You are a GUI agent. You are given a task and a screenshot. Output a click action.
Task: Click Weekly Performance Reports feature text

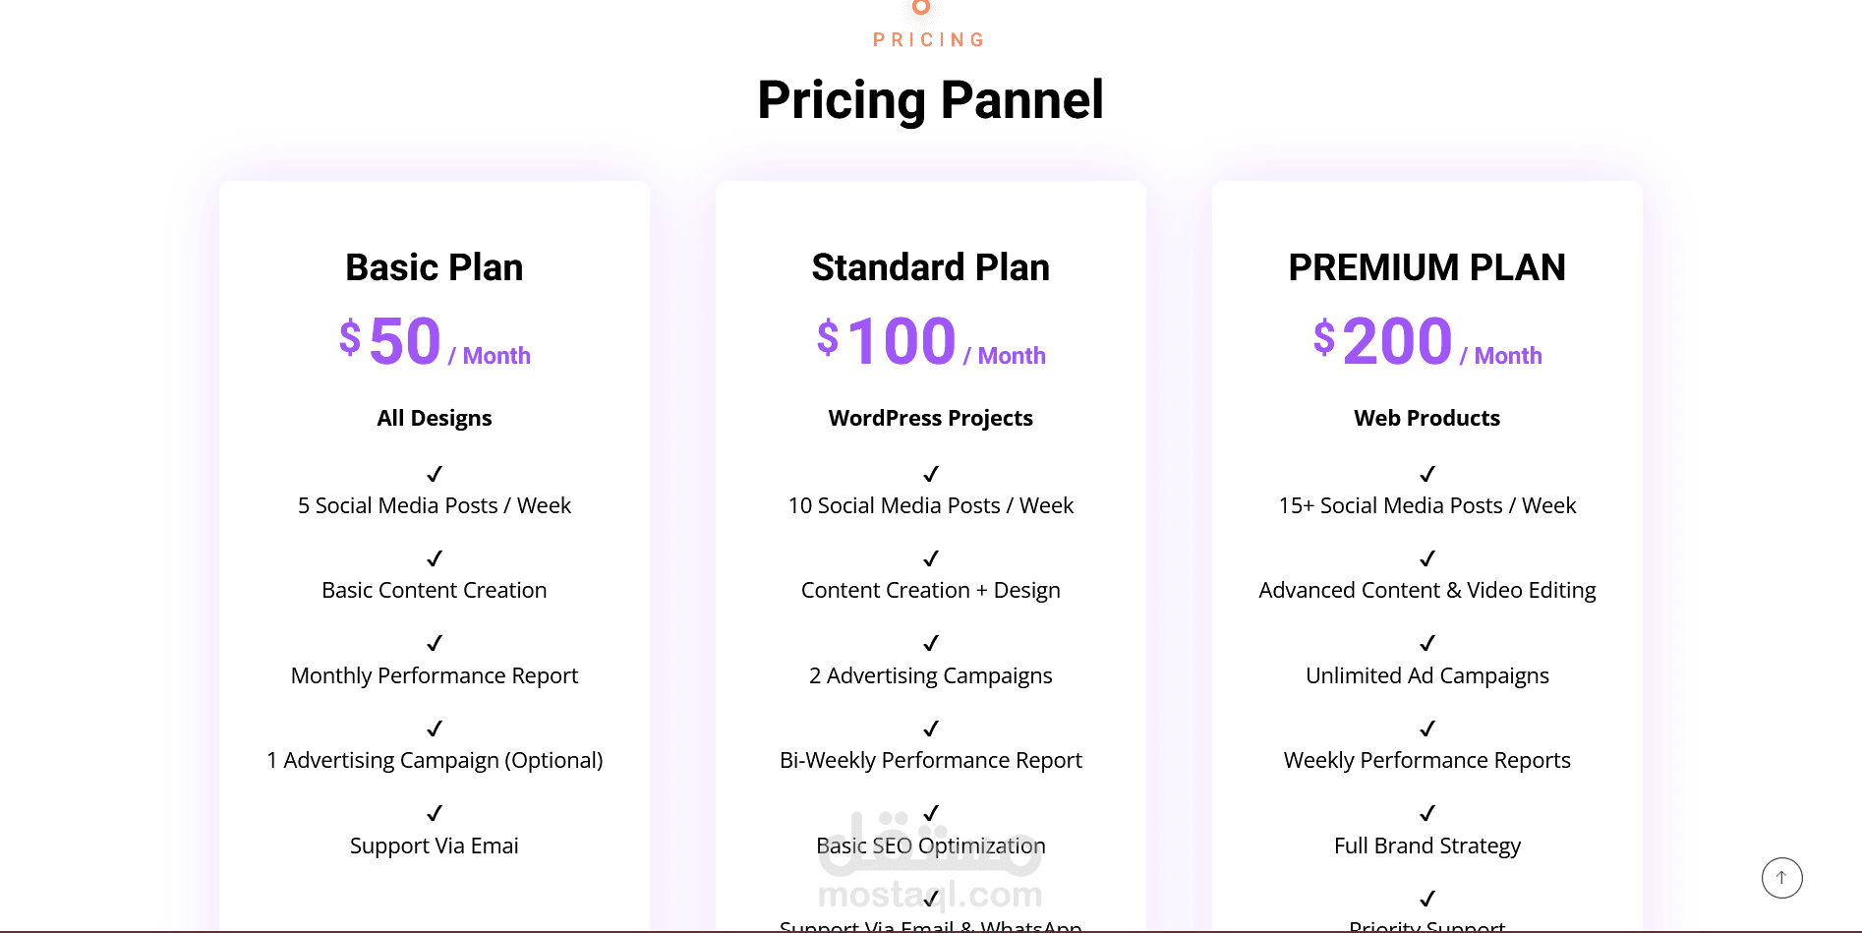pos(1427,760)
